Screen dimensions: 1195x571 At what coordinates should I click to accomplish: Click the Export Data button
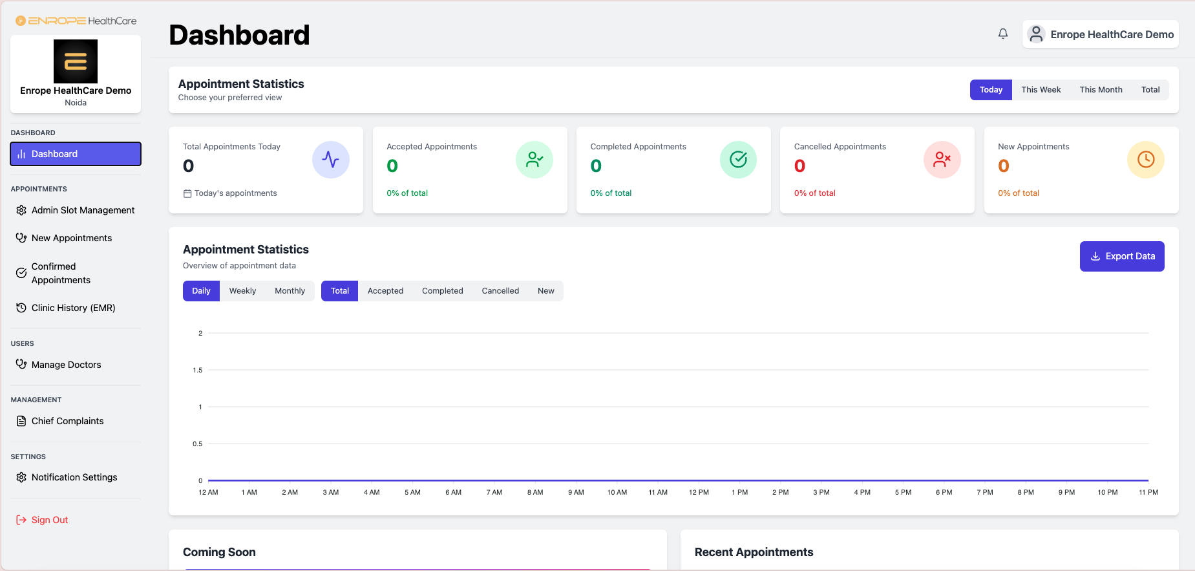[1122, 256]
